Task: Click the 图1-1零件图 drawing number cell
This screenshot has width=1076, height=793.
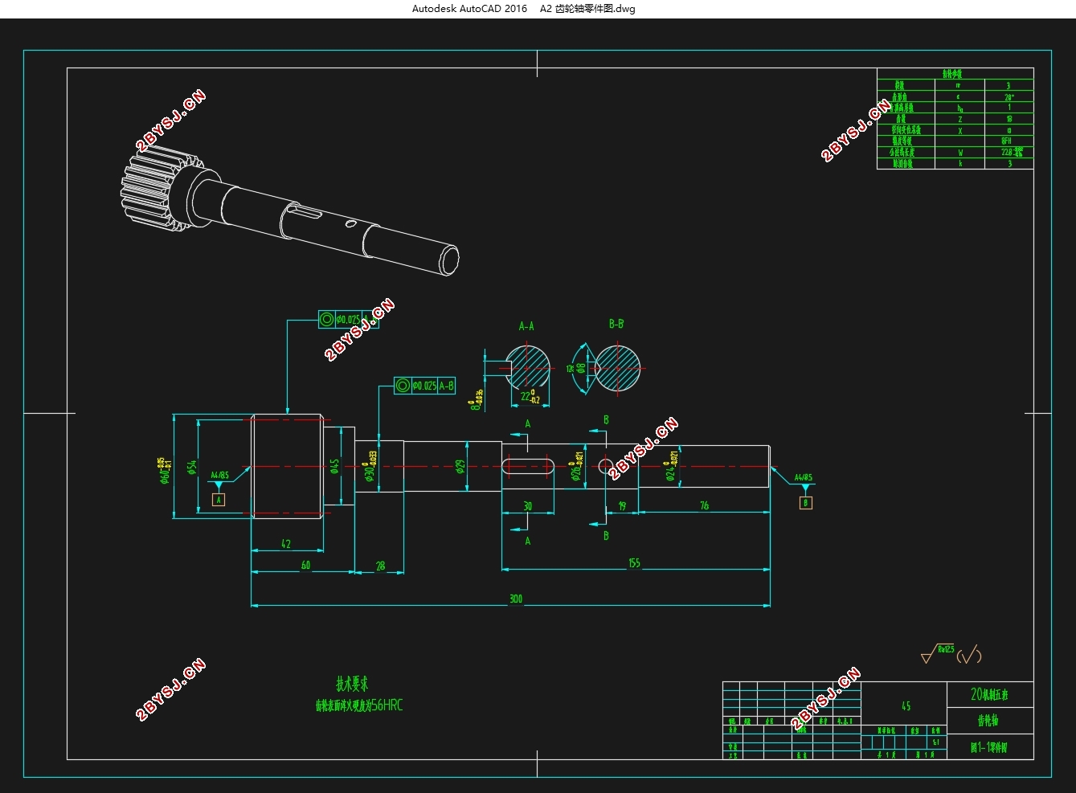Action: coord(990,746)
